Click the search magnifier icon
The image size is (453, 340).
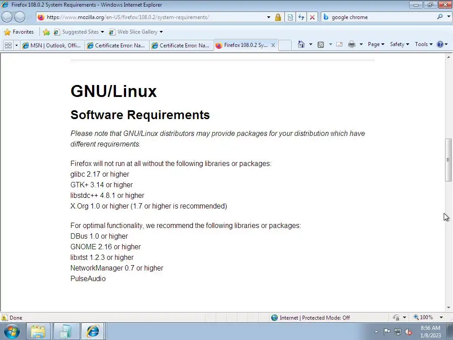pyautogui.click(x=440, y=17)
